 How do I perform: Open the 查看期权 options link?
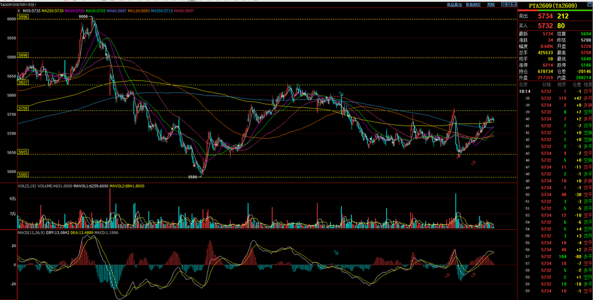coord(473,5)
